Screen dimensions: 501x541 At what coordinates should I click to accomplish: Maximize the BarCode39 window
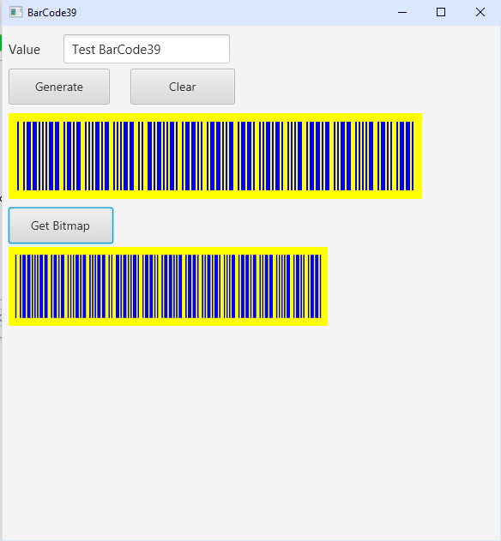tap(441, 12)
